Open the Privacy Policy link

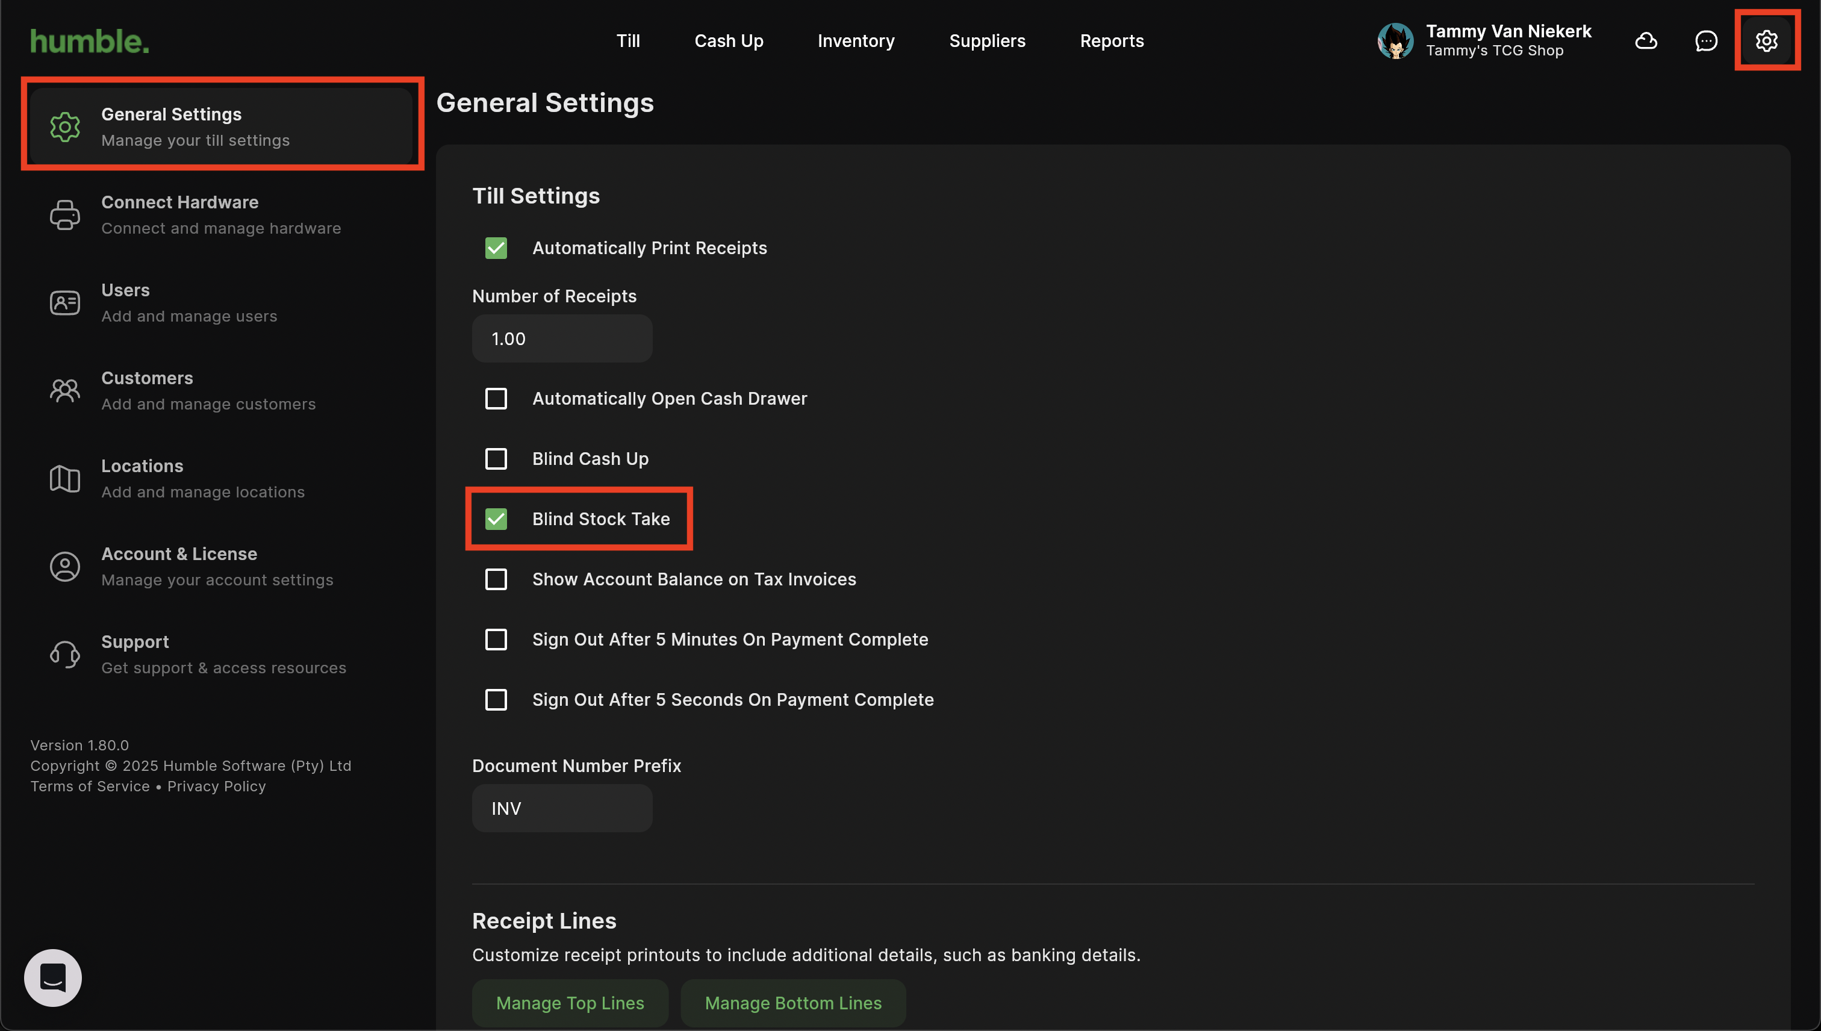[x=217, y=786]
